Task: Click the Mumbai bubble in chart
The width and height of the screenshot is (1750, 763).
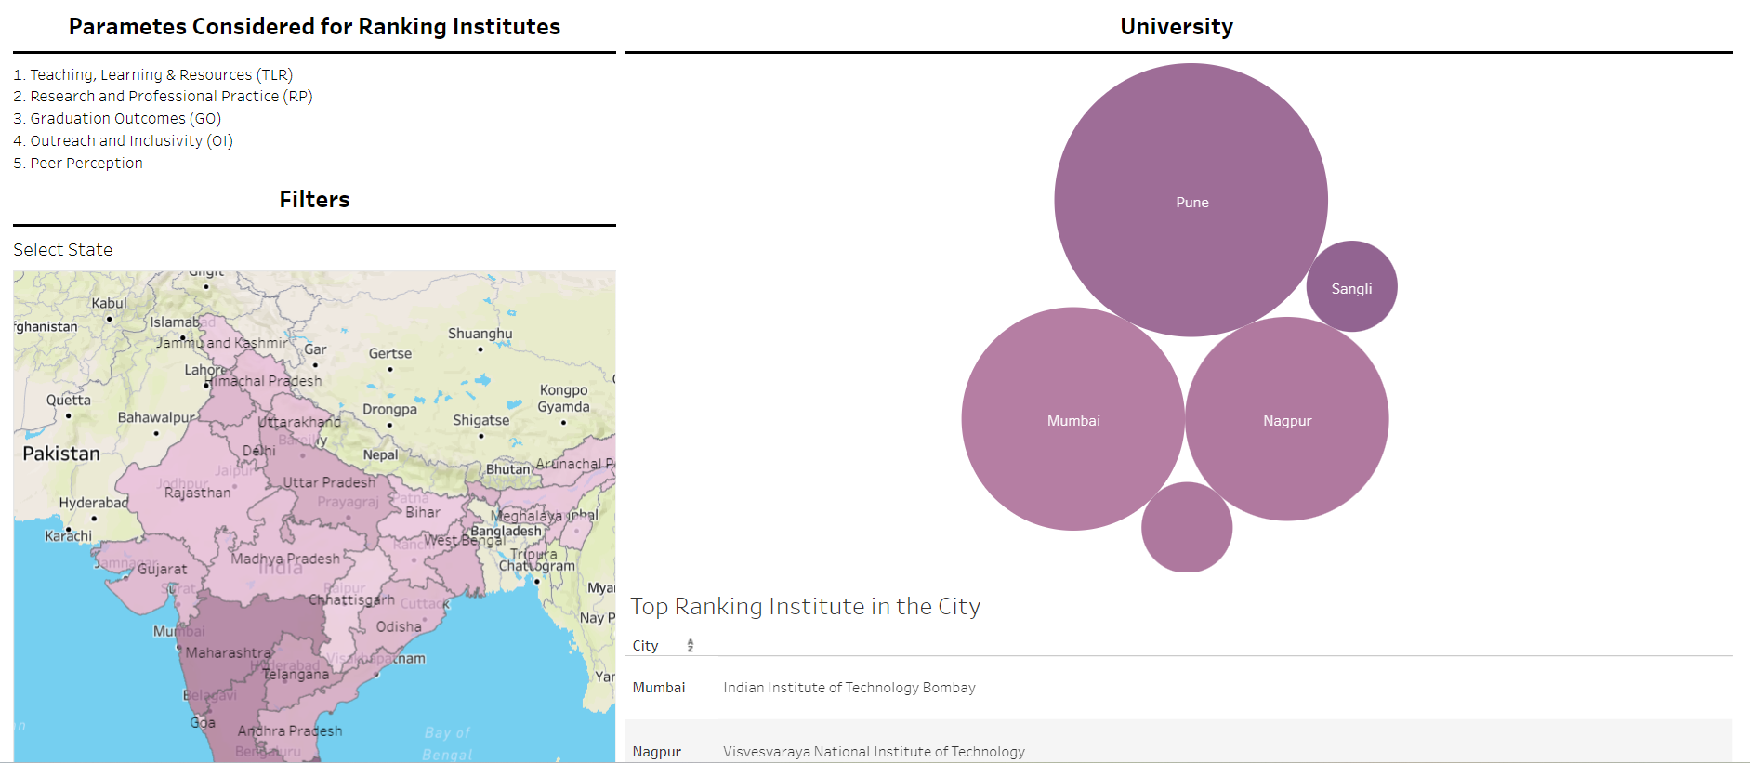Action: 1073,419
